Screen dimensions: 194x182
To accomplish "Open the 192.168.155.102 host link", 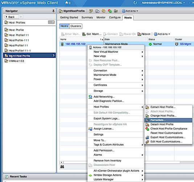I will (75, 44).
